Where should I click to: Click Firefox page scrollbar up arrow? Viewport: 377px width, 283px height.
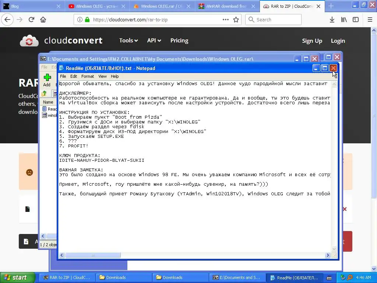coord(374,30)
